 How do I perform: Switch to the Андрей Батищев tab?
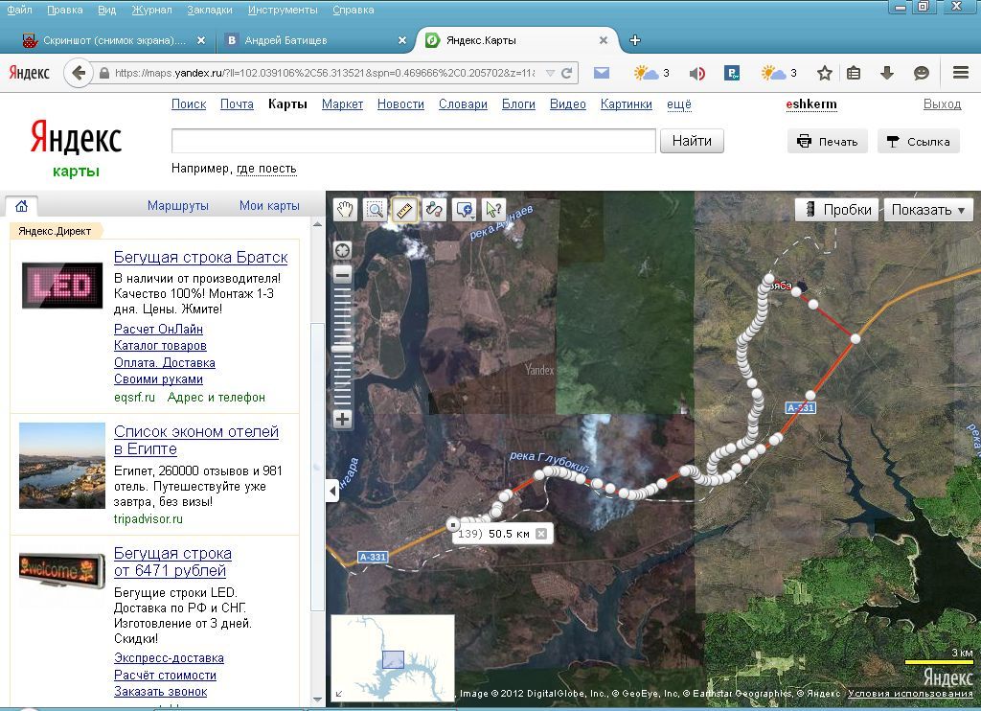click(x=313, y=40)
